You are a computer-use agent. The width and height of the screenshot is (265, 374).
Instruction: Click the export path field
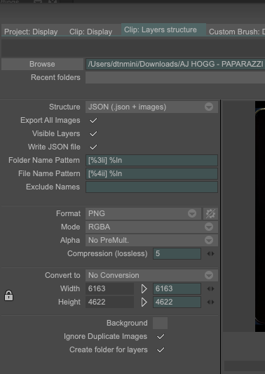tap(175, 64)
